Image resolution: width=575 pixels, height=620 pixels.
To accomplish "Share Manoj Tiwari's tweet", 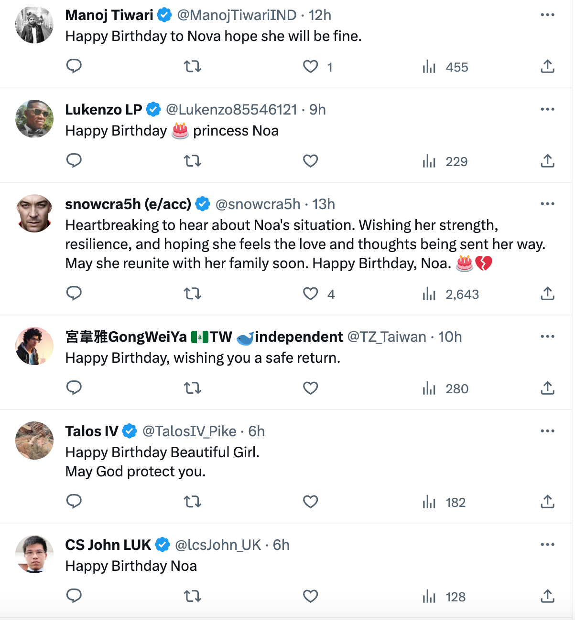I will point(547,66).
